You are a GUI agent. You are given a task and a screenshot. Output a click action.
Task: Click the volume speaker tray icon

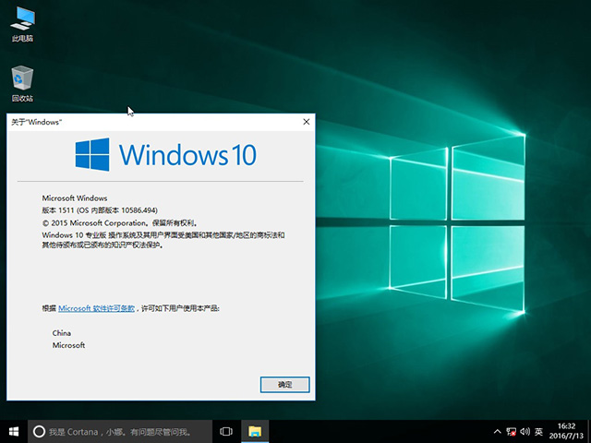tap(525, 431)
